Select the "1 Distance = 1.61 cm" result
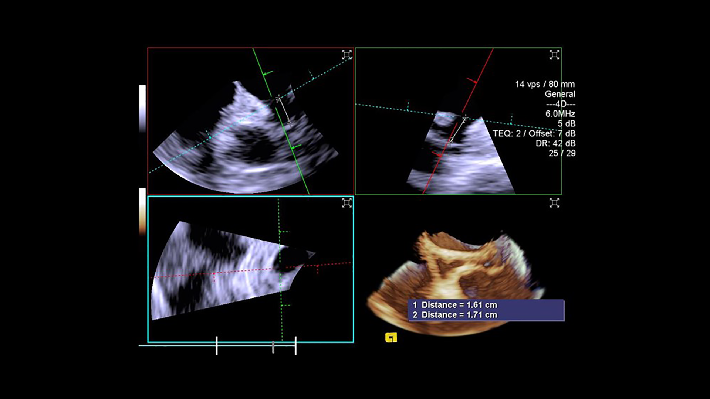This screenshot has width=710, height=399. pos(455,305)
